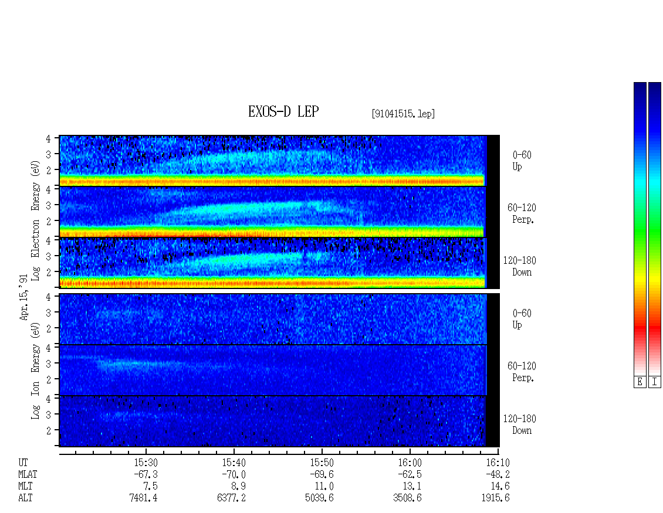Viewport: 663px width, 513px height.
Task: Click the 16:00 UT time tick label
Action: [410, 463]
